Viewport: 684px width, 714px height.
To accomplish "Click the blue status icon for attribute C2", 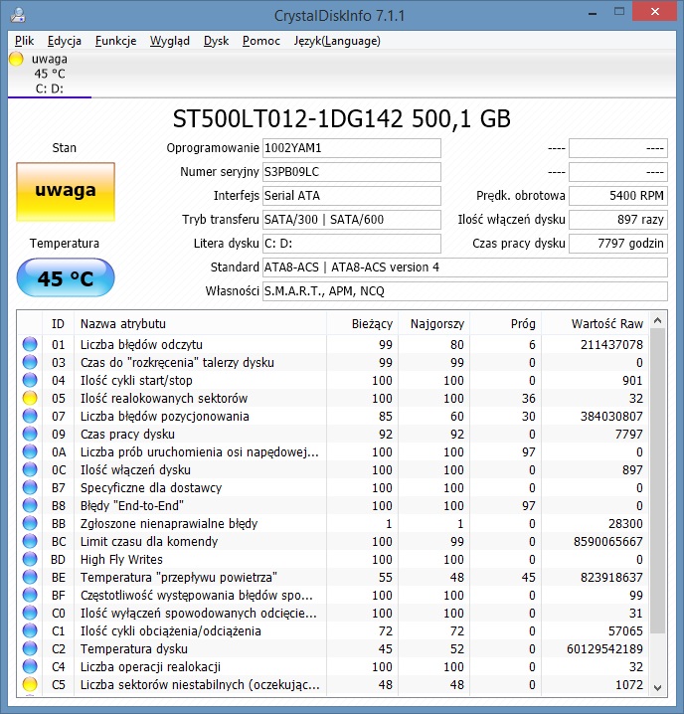I will [30, 648].
